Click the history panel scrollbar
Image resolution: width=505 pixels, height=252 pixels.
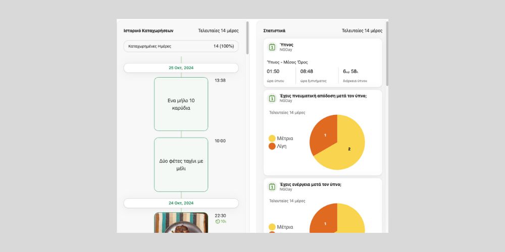point(247,38)
